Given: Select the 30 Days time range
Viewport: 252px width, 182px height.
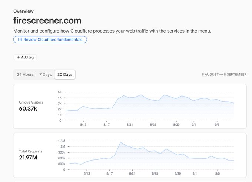Looking at the screenshot, I should (x=65, y=75).
